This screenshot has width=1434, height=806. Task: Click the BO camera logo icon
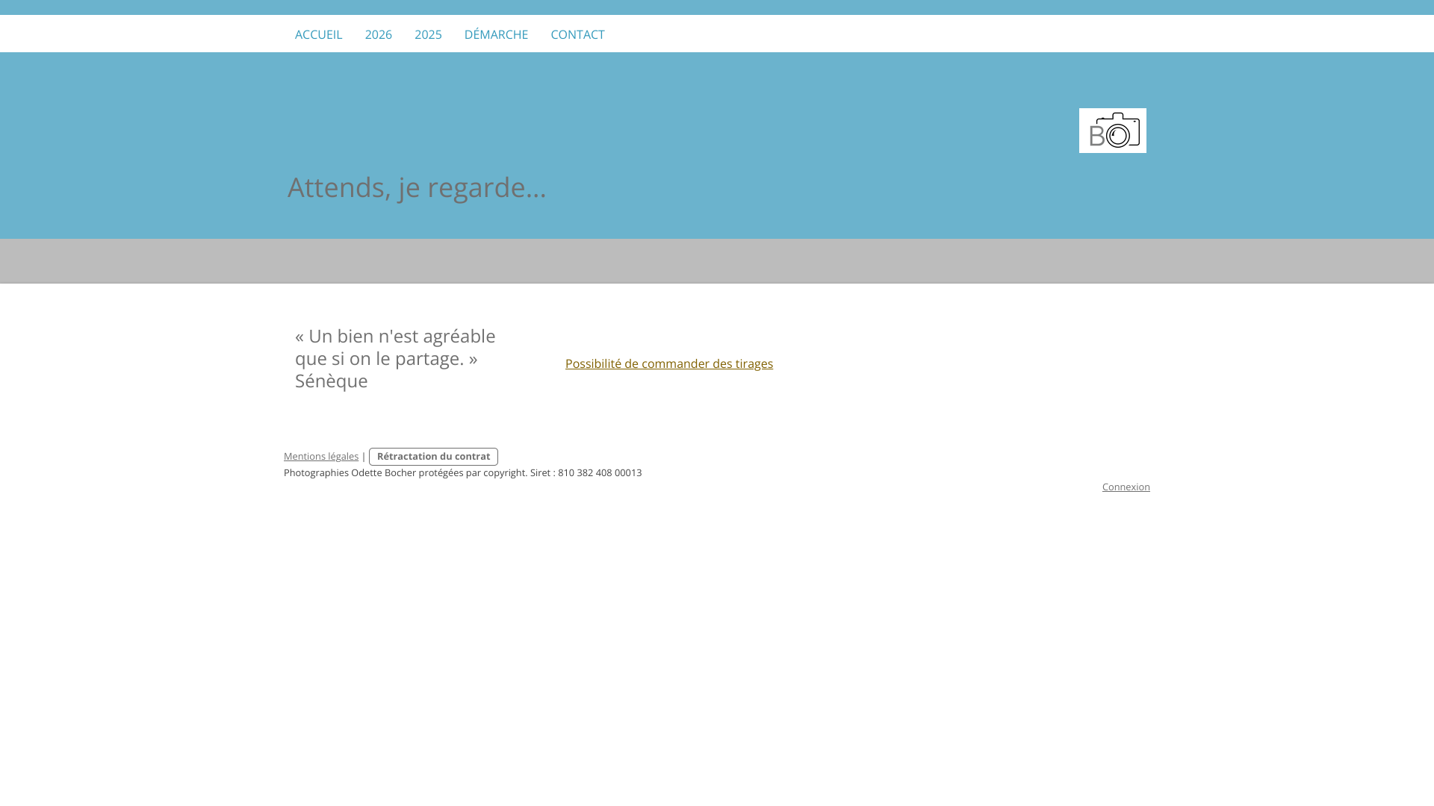click(x=1112, y=131)
